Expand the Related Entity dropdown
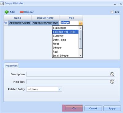This screenshot has width=123, height=113. click(x=60, y=89)
